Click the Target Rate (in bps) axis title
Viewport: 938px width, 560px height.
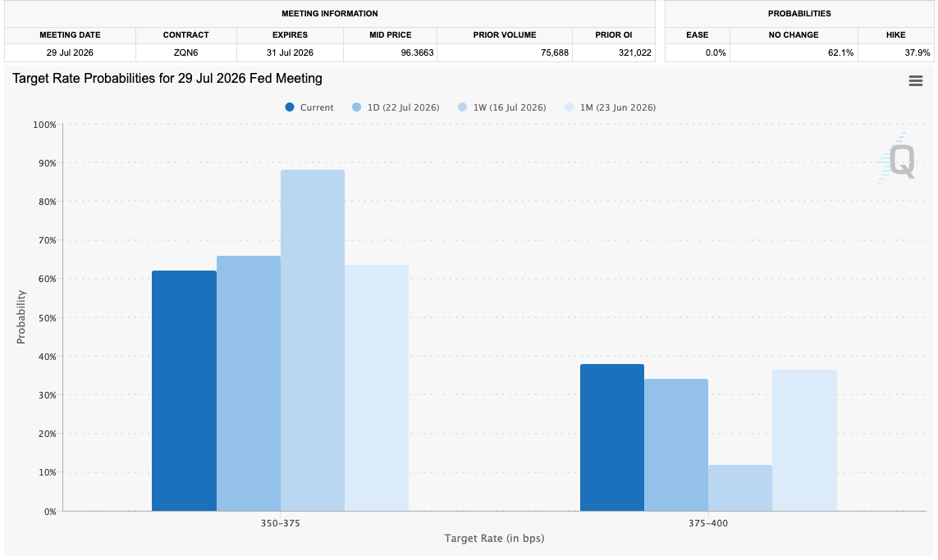494,538
